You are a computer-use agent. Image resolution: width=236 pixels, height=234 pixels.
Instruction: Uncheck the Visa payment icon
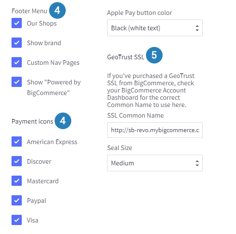17,220
